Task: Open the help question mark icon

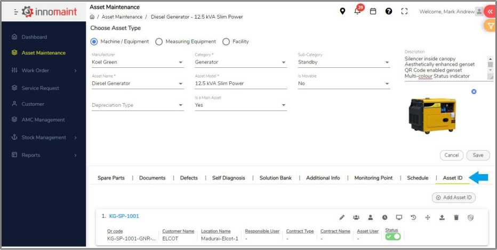Action: (x=389, y=11)
